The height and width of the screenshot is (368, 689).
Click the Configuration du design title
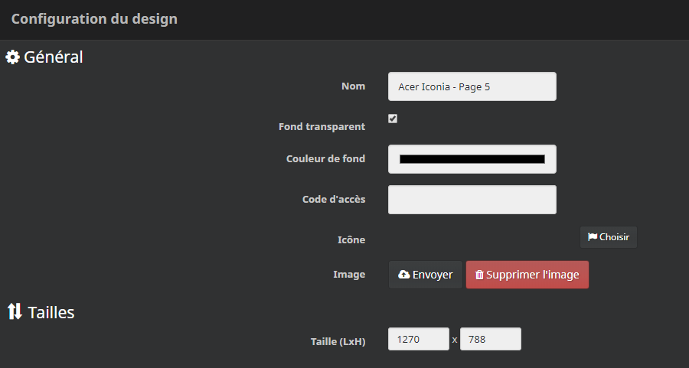(x=94, y=19)
